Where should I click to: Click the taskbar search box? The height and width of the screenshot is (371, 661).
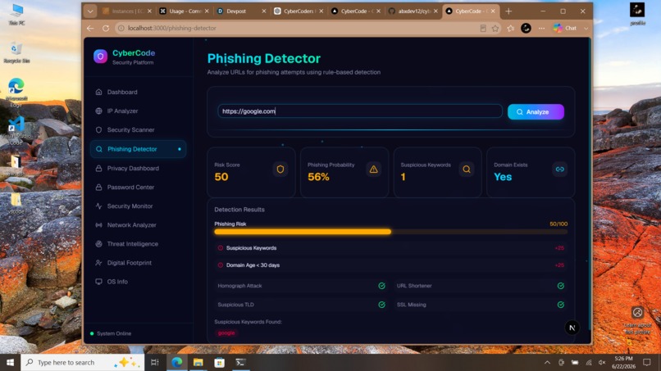coord(83,362)
